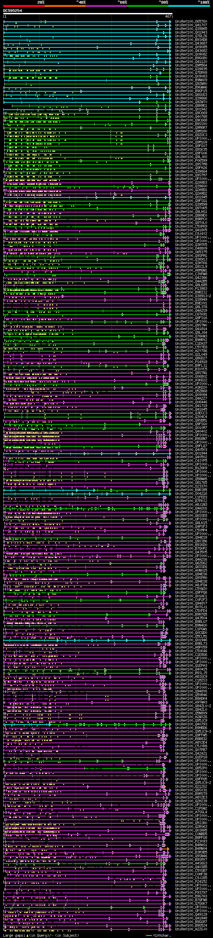This screenshot has height=938, width=213.
Task: Click the red 20% identity legend segment
Action: click(24, 6)
